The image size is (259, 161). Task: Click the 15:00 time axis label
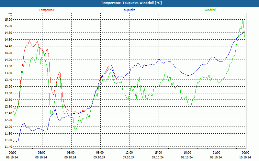coord(158,153)
